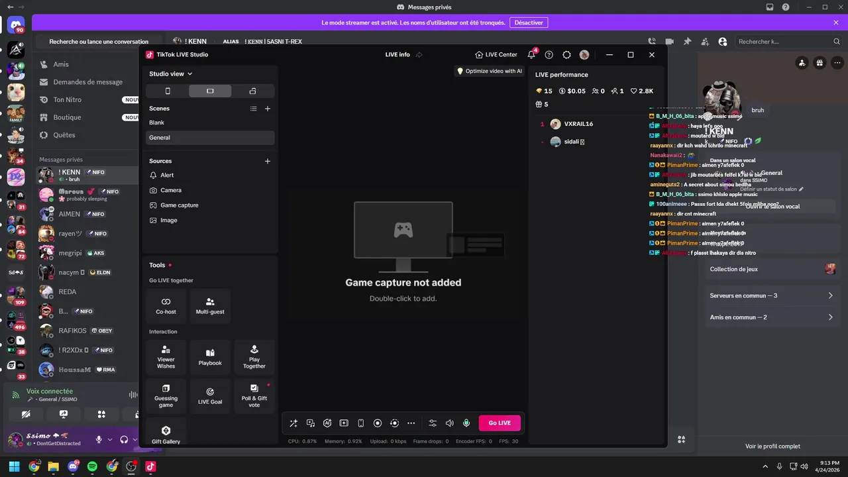Open the notifications bell in TikTok Studio

pos(531,54)
